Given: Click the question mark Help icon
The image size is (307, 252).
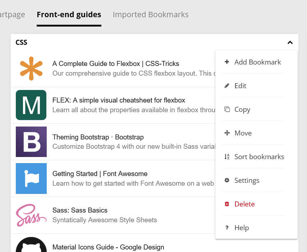Looking at the screenshot, I should [x=227, y=228].
